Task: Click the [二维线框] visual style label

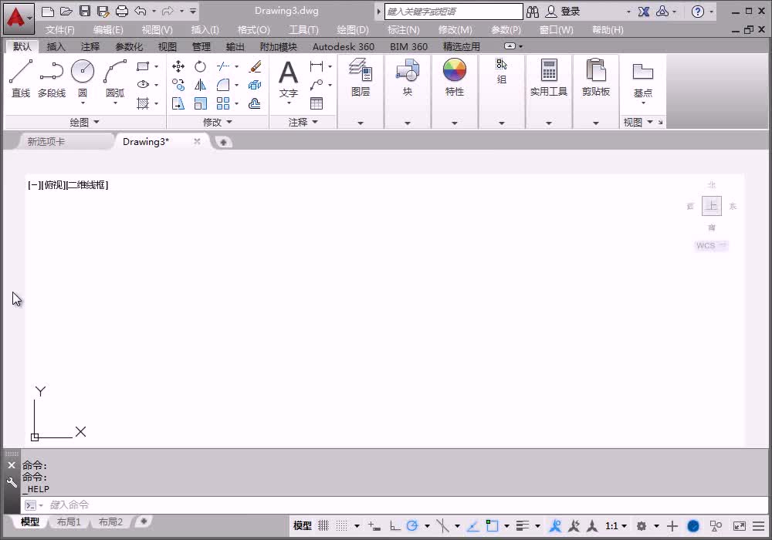Action: pyautogui.click(x=87, y=185)
